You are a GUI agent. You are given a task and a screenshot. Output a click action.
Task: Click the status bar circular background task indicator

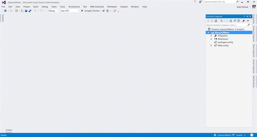click(251, 135)
